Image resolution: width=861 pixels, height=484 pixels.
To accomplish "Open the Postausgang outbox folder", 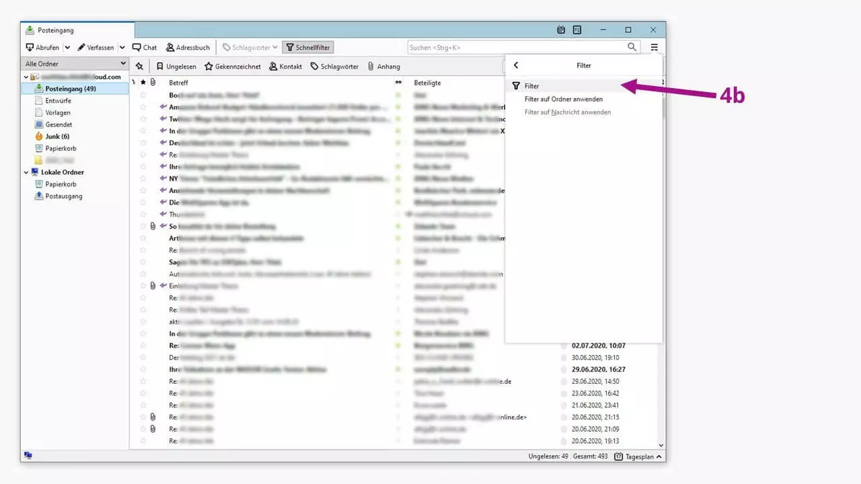I will (63, 196).
